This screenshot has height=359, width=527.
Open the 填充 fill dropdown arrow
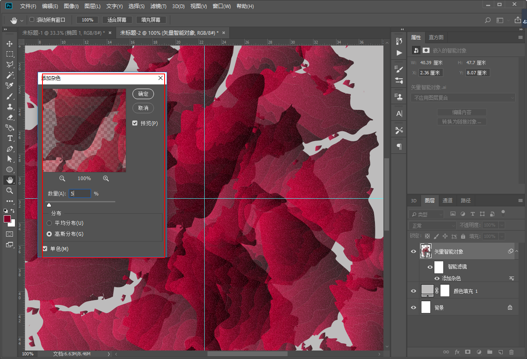[502, 236]
